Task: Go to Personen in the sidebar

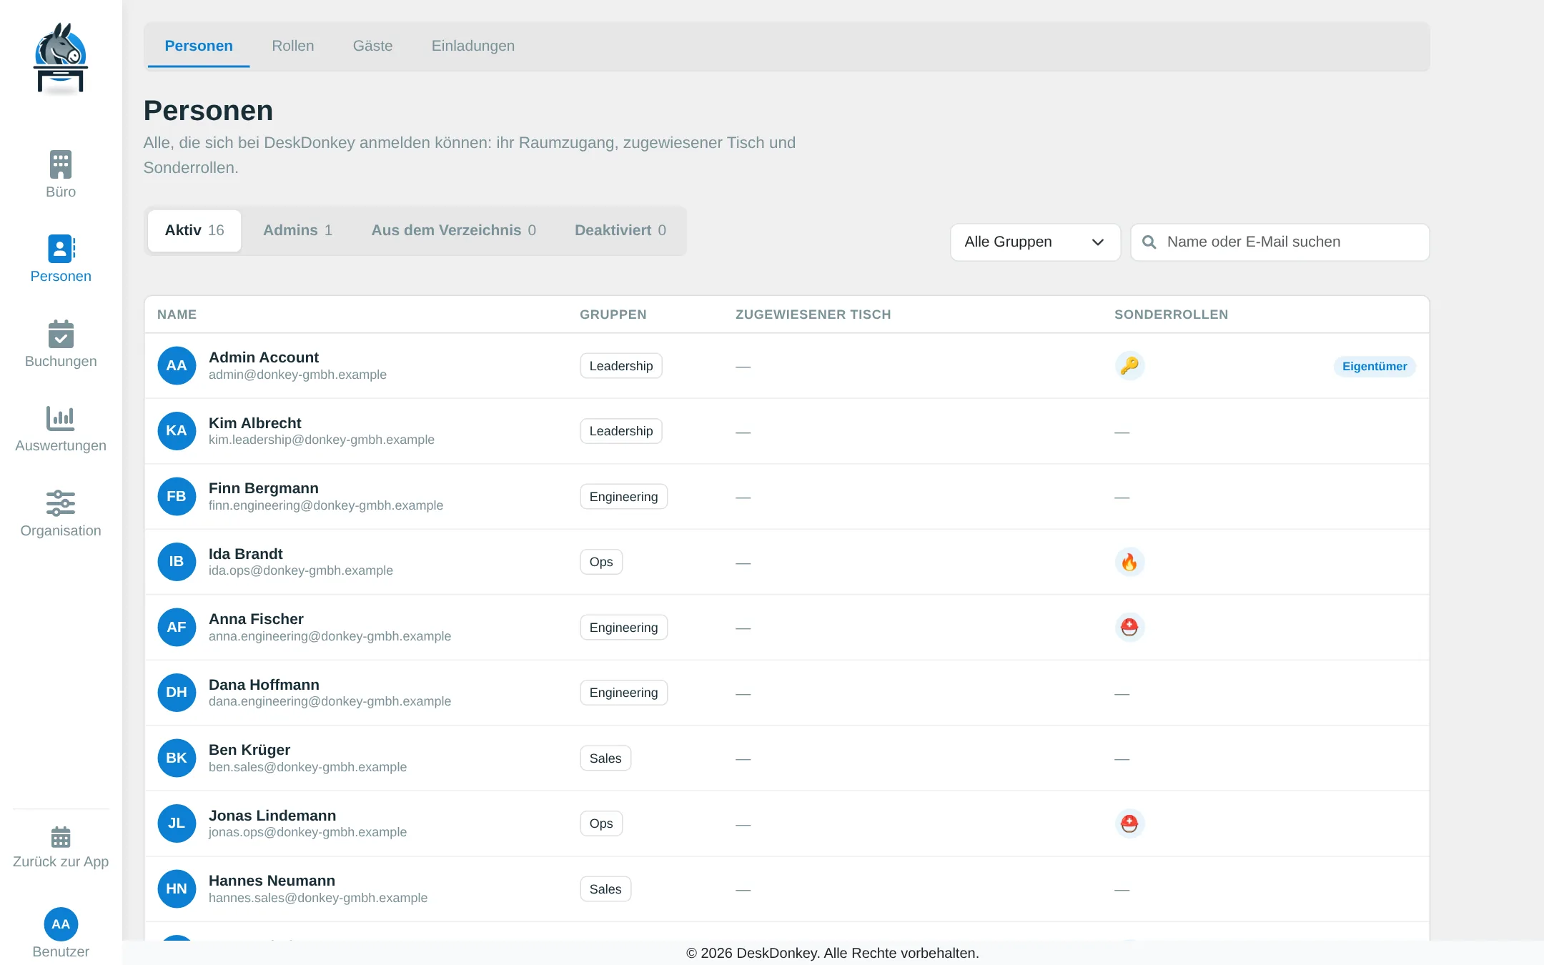Action: tap(61, 259)
